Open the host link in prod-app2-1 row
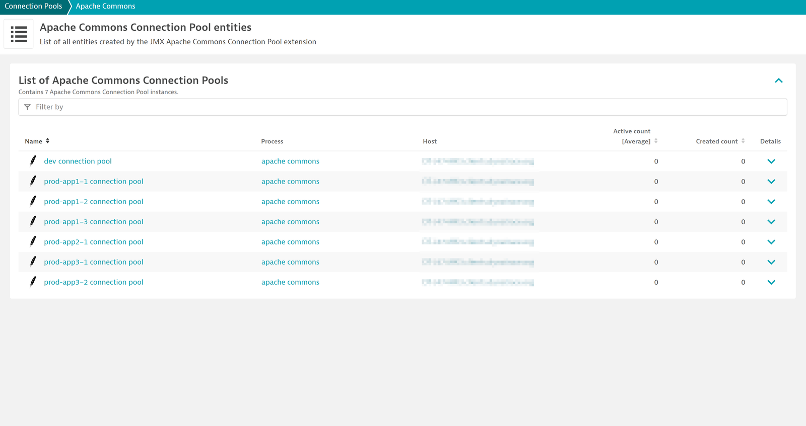The image size is (806, 426). (x=478, y=242)
